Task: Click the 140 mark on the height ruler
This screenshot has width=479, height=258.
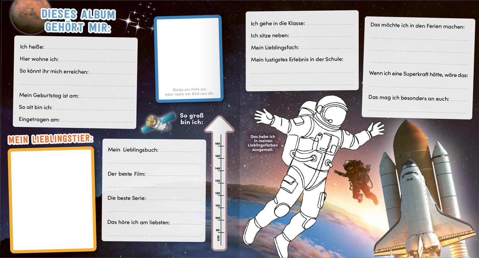Action: pos(217,168)
